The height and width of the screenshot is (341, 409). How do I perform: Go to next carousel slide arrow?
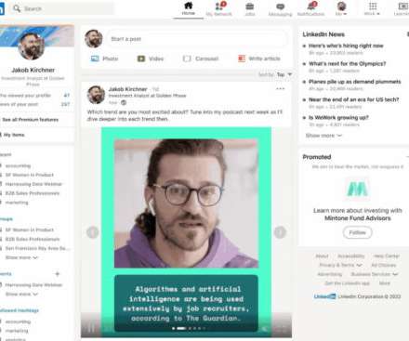coord(280,232)
